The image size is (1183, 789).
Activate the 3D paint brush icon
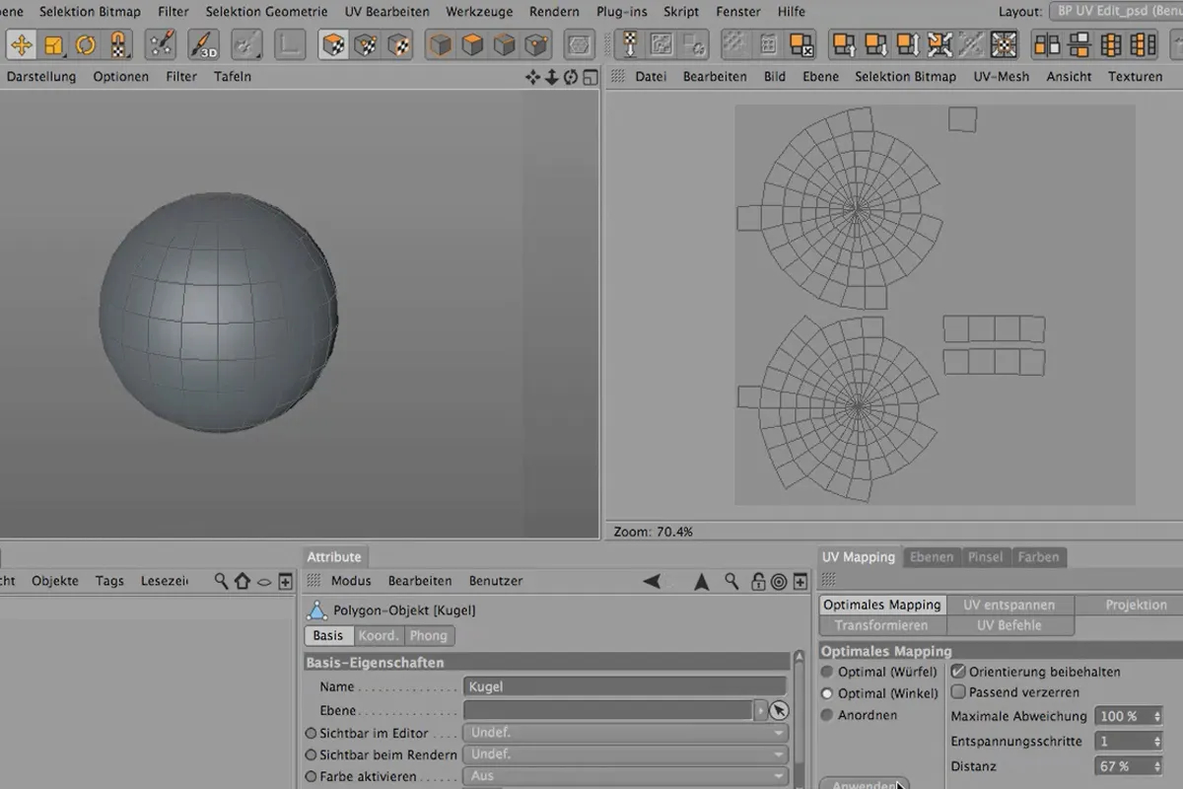coord(203,44)
